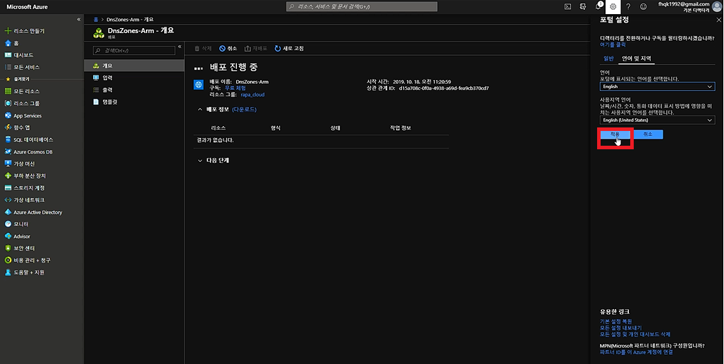The width and height of the screenshot is (724, 364).
Task: Open the account avatar menu
Action: coord(717,6)
